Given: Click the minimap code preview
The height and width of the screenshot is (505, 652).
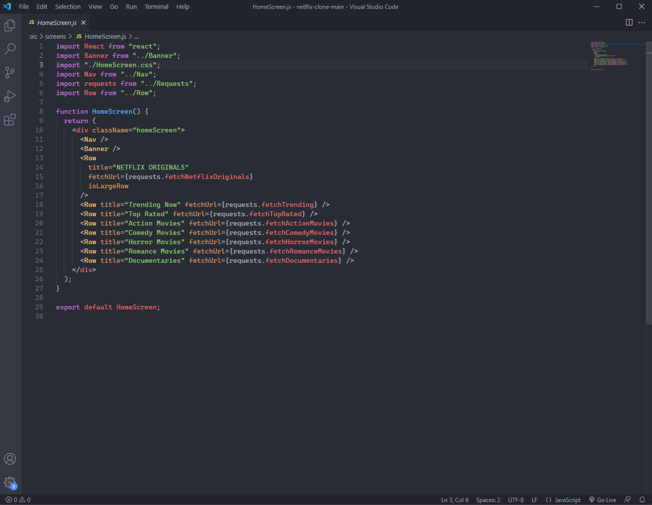Looking at the screenshot, I should 609,56.
